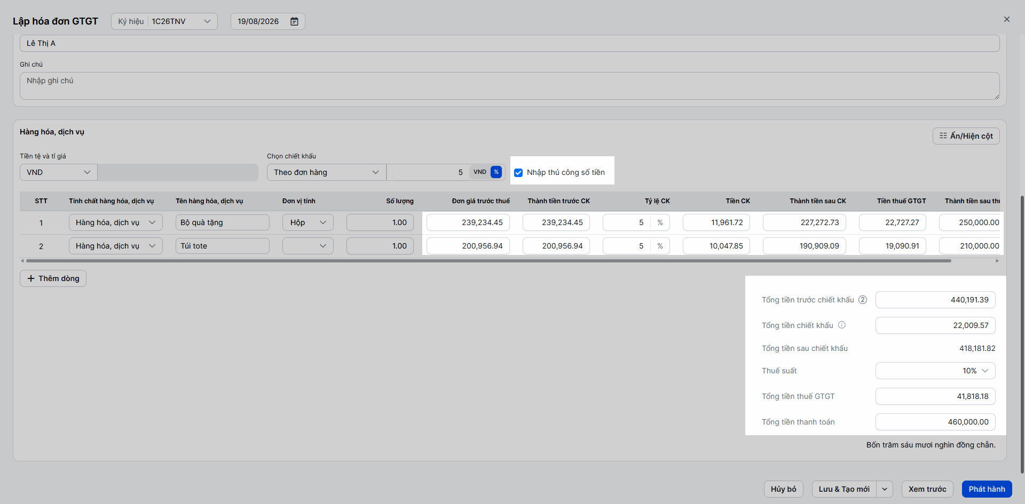The height and width of the screenshot is (504, 1025).
Task: Click the quantity field in row 1
Action: (x=380, y=222)
